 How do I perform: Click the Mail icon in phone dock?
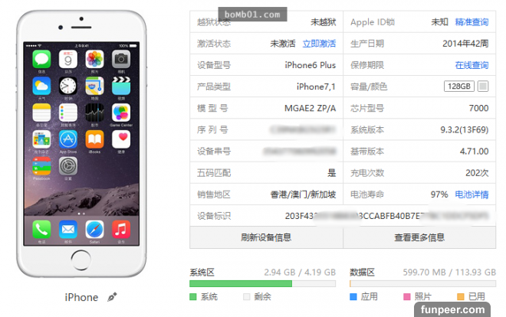tap(68, 230)
